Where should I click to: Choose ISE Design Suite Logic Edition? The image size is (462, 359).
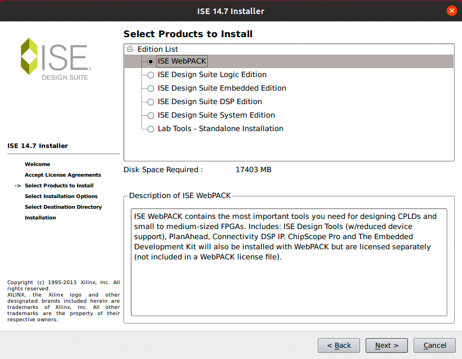(150, 75)
